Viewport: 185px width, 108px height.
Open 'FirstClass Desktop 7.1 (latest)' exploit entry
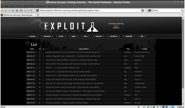point(67,103)
